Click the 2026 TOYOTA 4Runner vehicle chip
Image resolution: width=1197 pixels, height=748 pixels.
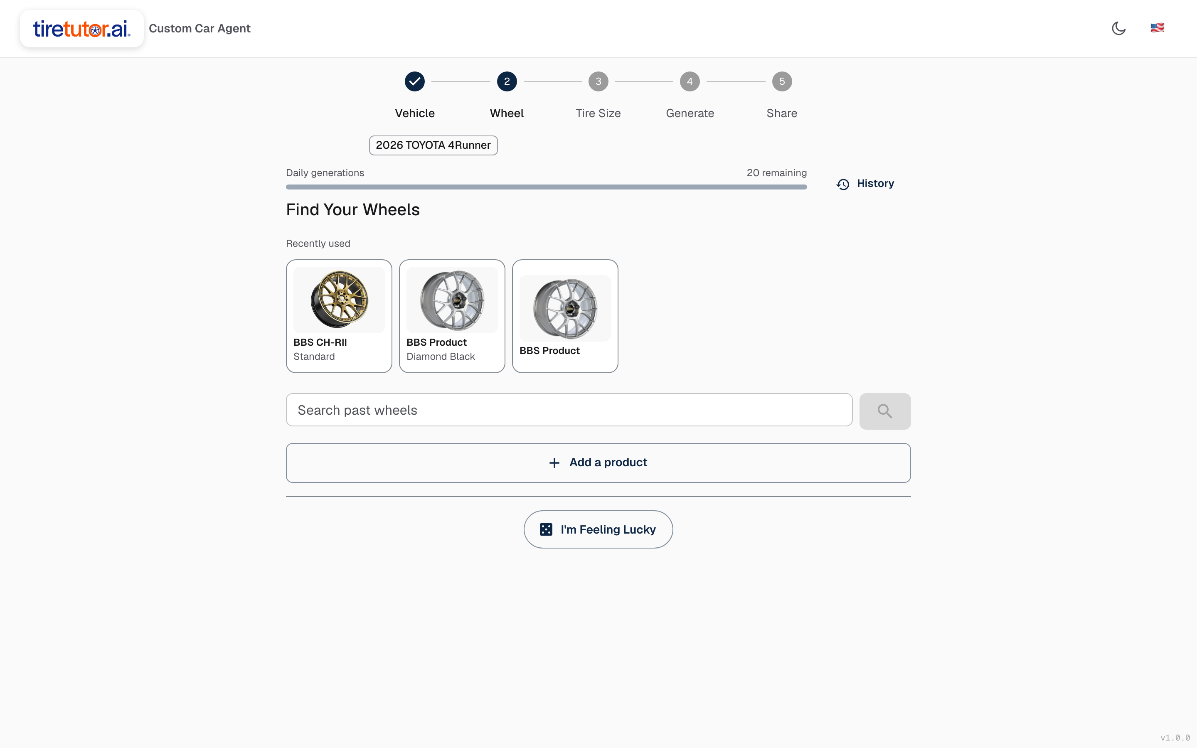point(433,145)
